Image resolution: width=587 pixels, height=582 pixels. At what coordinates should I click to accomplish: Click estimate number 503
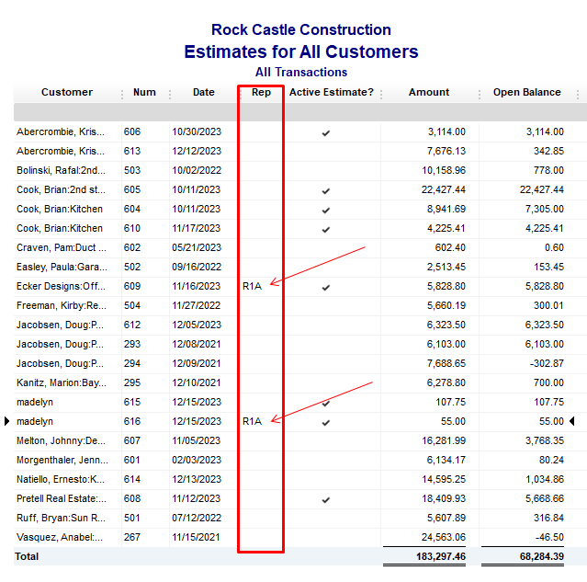click(132, 170)
